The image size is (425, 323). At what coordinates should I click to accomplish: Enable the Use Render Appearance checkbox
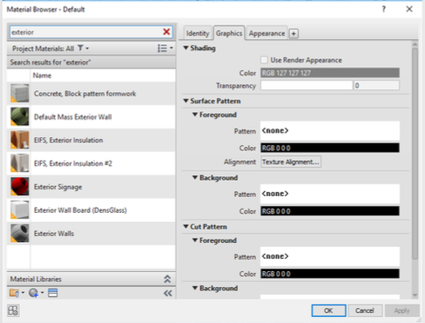coord(264,60)
